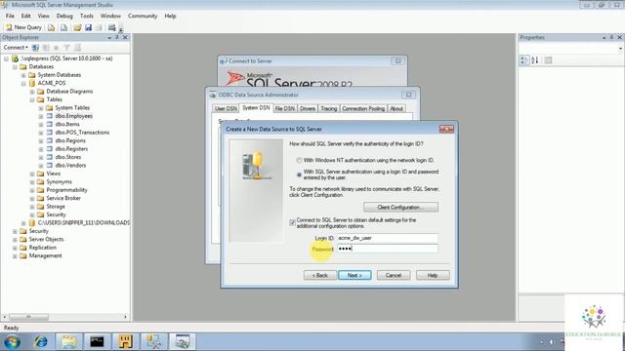Collapse the .\sqlexpress server node
Screen dimensions: 625x351
pos(7,58)
